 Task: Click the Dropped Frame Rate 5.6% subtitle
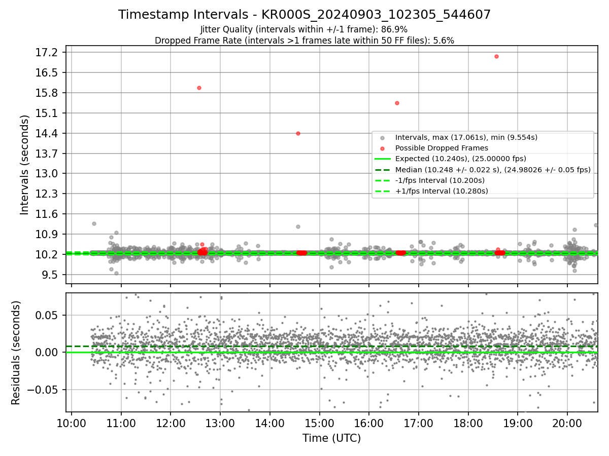click(304, 41)
